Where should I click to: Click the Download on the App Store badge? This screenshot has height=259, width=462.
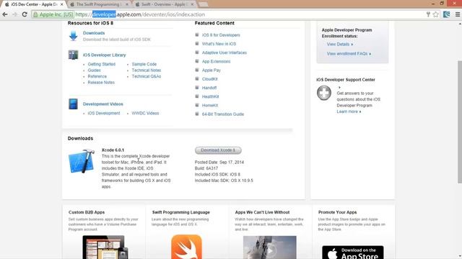(x=353, y=253)
